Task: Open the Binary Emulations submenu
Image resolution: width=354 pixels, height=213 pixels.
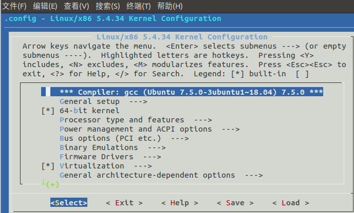Action: [97, 147]
